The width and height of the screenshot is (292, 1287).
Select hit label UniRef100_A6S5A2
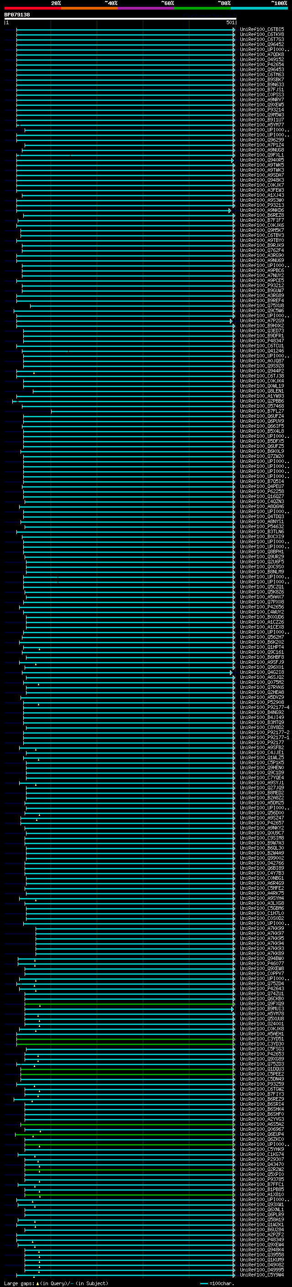click(261, 1124)
